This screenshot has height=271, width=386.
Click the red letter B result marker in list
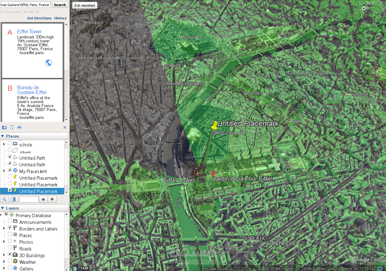(x=10, y=88)
